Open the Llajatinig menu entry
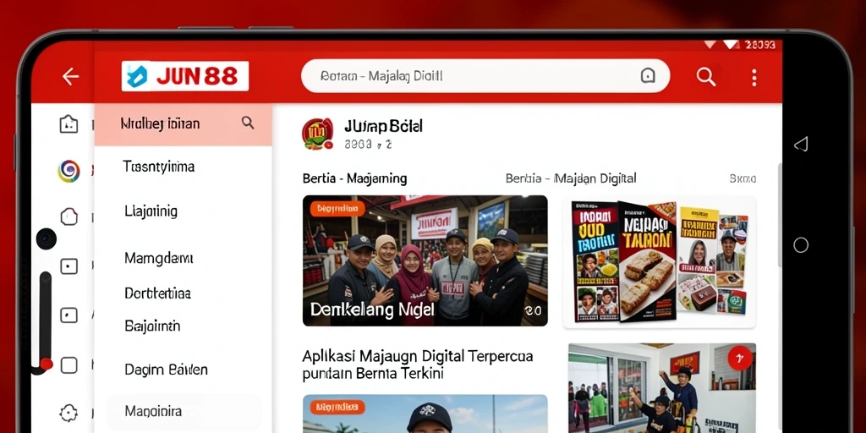866x433 pixels. pyautogui.click(x=151, y=211)
